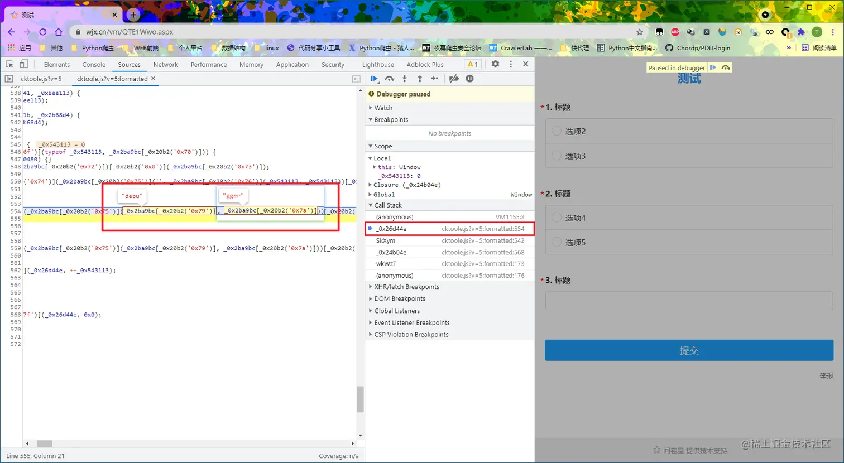Select radio option 选项3
844x463 pixels.
pos(557,156)
